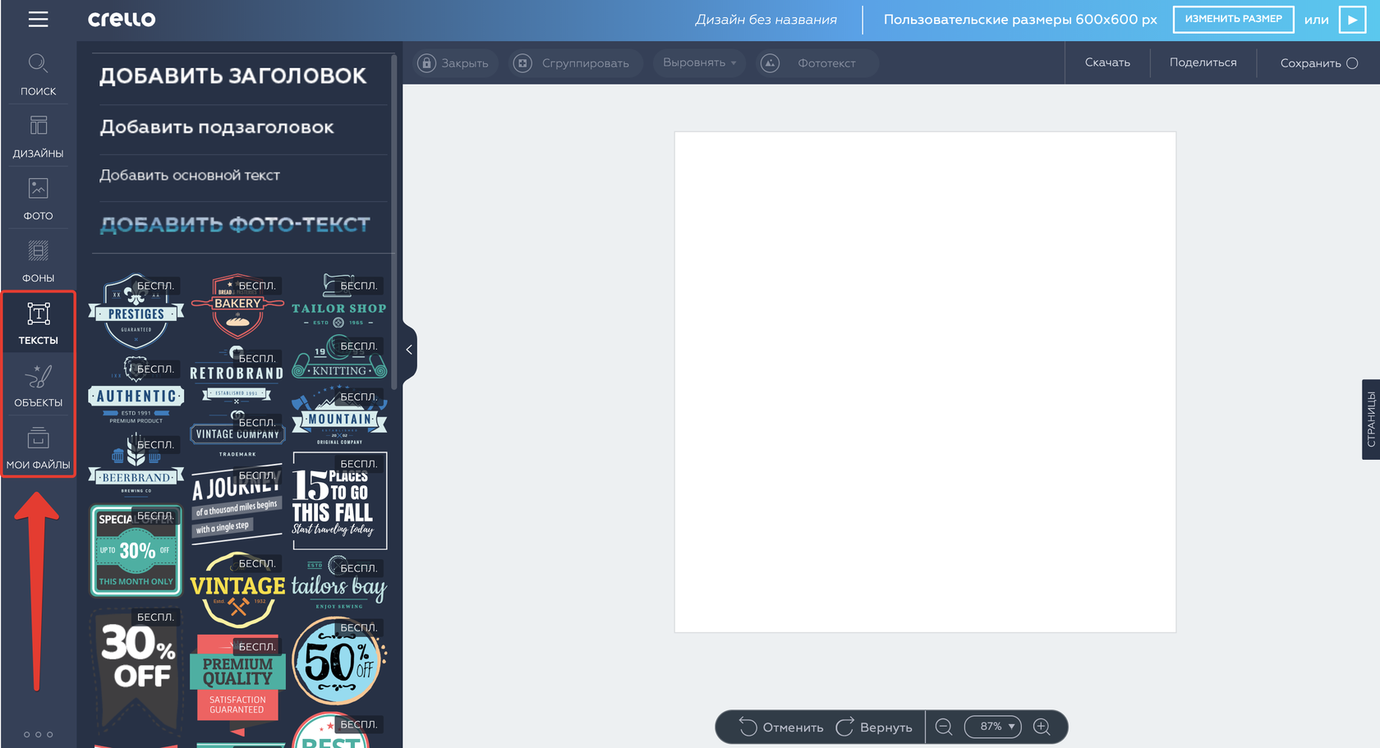Select the ТЕКСТЫ sidebar tab
This screenshot has width=1380, height=748.
38,324
